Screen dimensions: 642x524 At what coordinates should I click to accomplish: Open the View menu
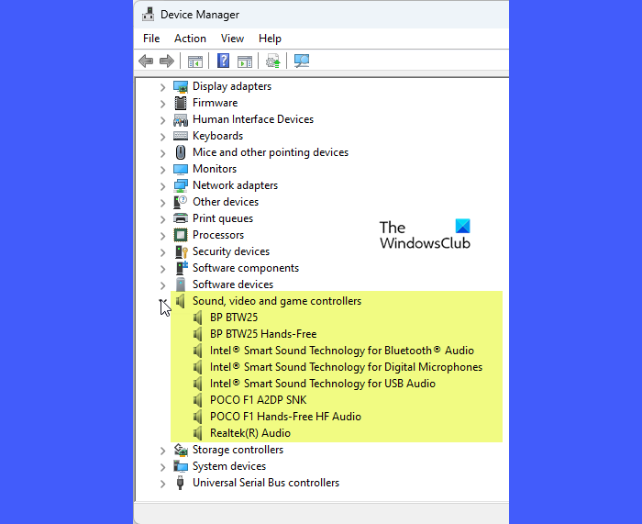[232, 39]
